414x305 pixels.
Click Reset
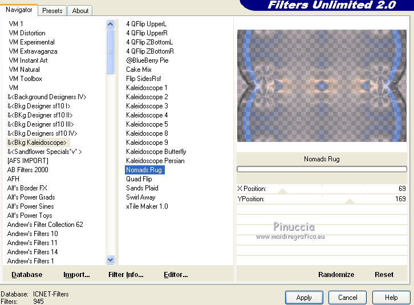384,275
